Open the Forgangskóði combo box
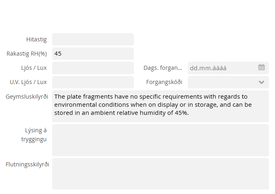The image size is (275, 194). [224, 82]
